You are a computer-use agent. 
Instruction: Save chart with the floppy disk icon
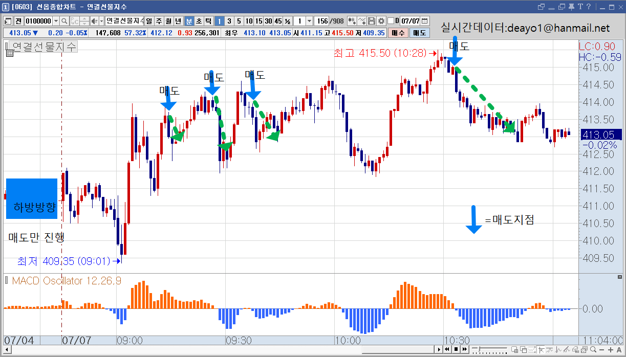(372, 21)
